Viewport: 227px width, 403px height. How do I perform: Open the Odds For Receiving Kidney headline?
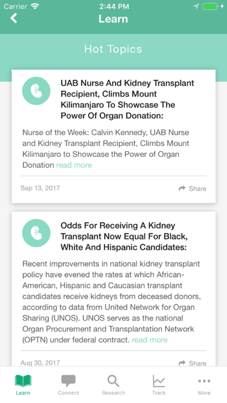click(x=124, y=236)
